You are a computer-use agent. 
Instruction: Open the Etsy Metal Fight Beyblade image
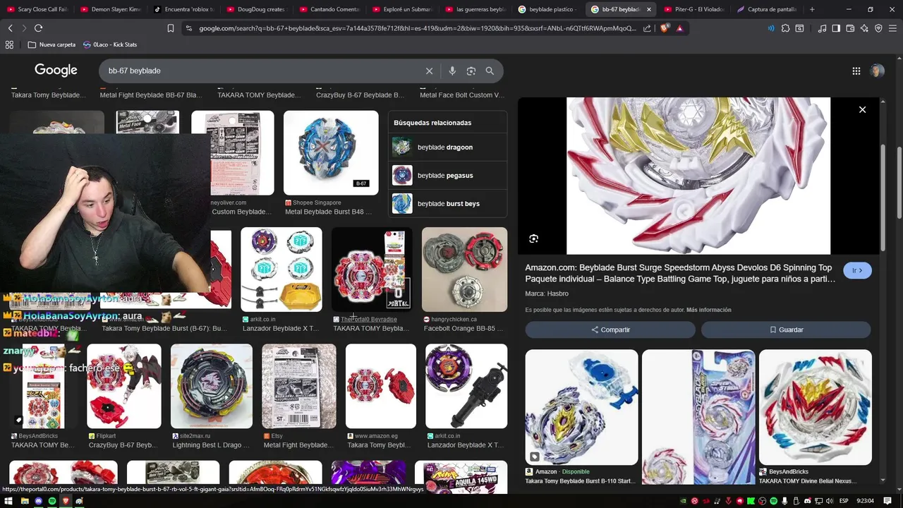click(x=299, y=386)
